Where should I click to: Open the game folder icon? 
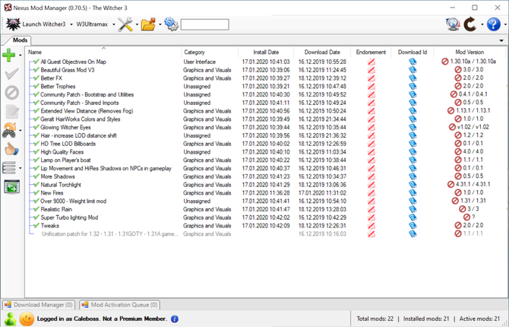coord(148,24)
